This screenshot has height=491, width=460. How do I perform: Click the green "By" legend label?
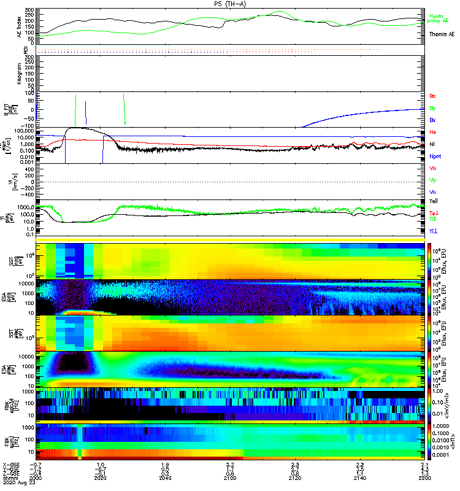432,108
